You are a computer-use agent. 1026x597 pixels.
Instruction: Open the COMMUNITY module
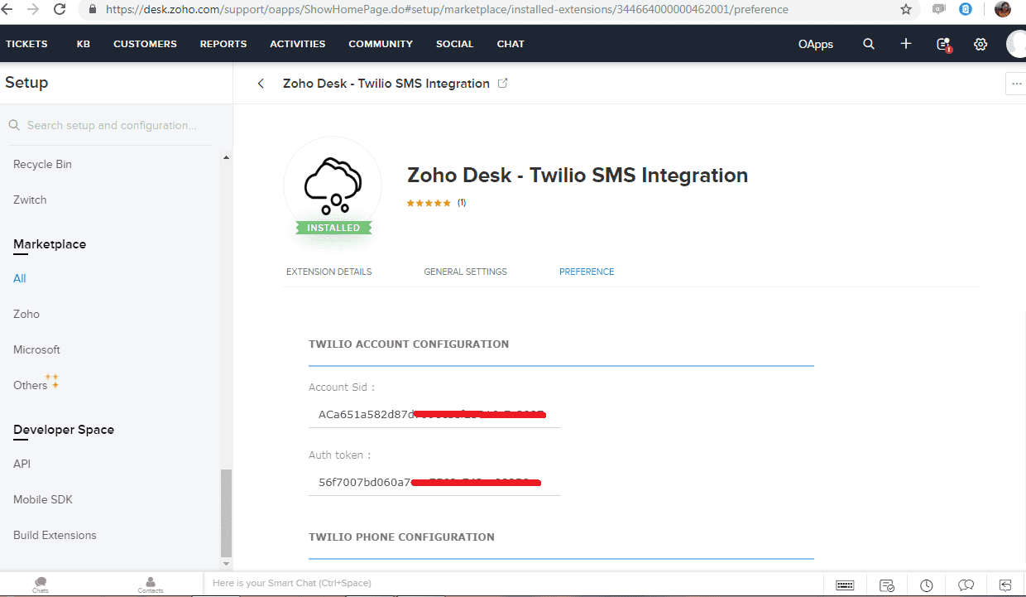point(381,44)
